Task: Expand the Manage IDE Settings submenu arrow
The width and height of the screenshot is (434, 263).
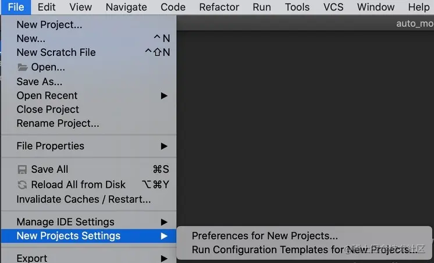Action: pos(164,222)
